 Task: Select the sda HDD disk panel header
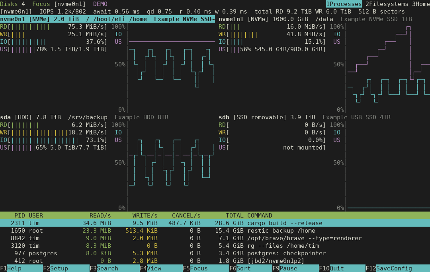pyautogui.click(x=84, y=117)
